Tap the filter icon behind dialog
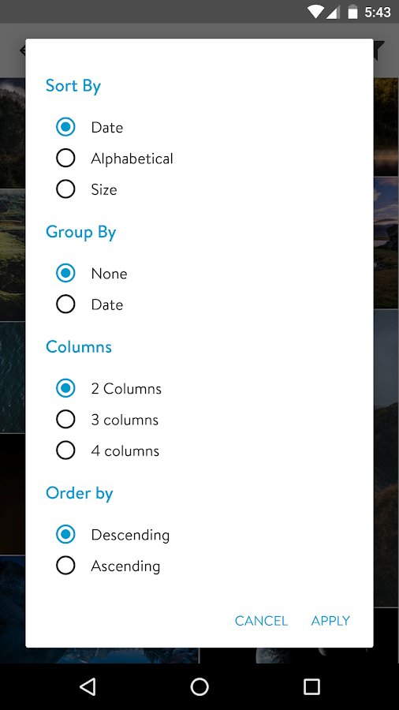This screenshot has height=710, width=399. 379,50
